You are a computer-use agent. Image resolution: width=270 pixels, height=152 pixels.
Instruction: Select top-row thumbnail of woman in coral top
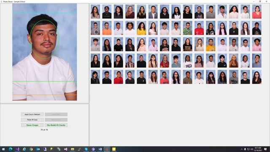click(x=257, y=11)
